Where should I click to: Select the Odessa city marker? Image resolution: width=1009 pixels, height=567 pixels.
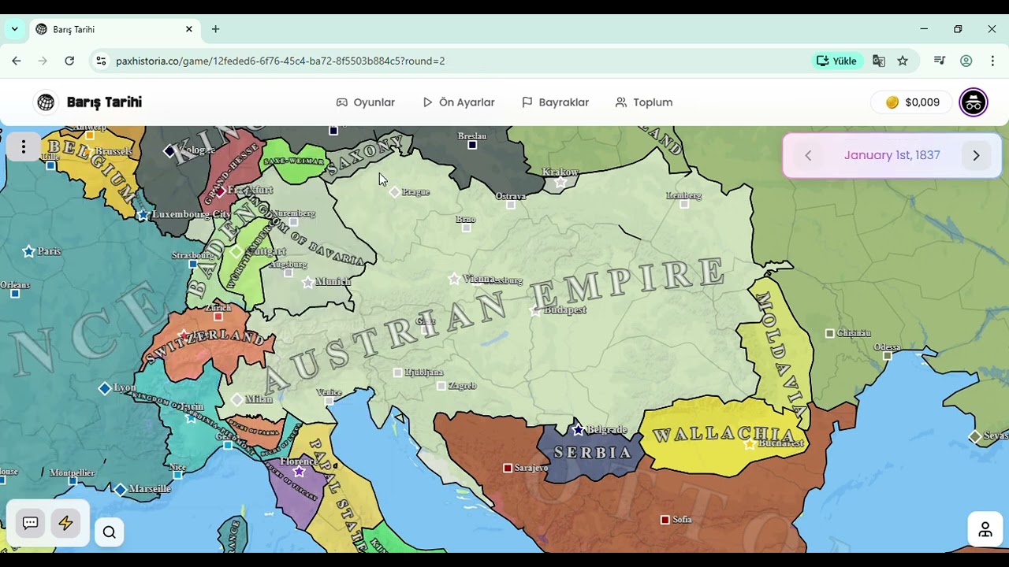[x=887, y=356]
